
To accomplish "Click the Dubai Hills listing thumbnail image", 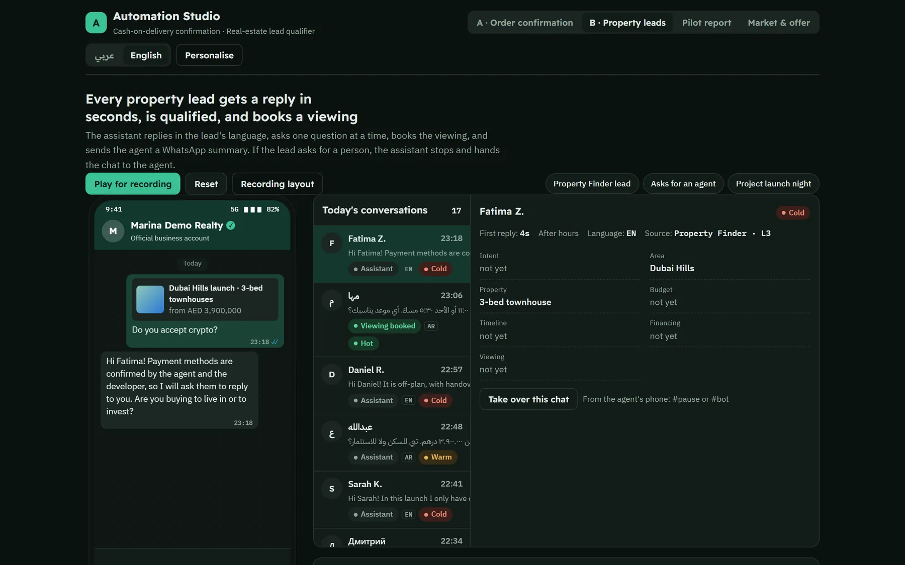I will (x=150, y=299).
